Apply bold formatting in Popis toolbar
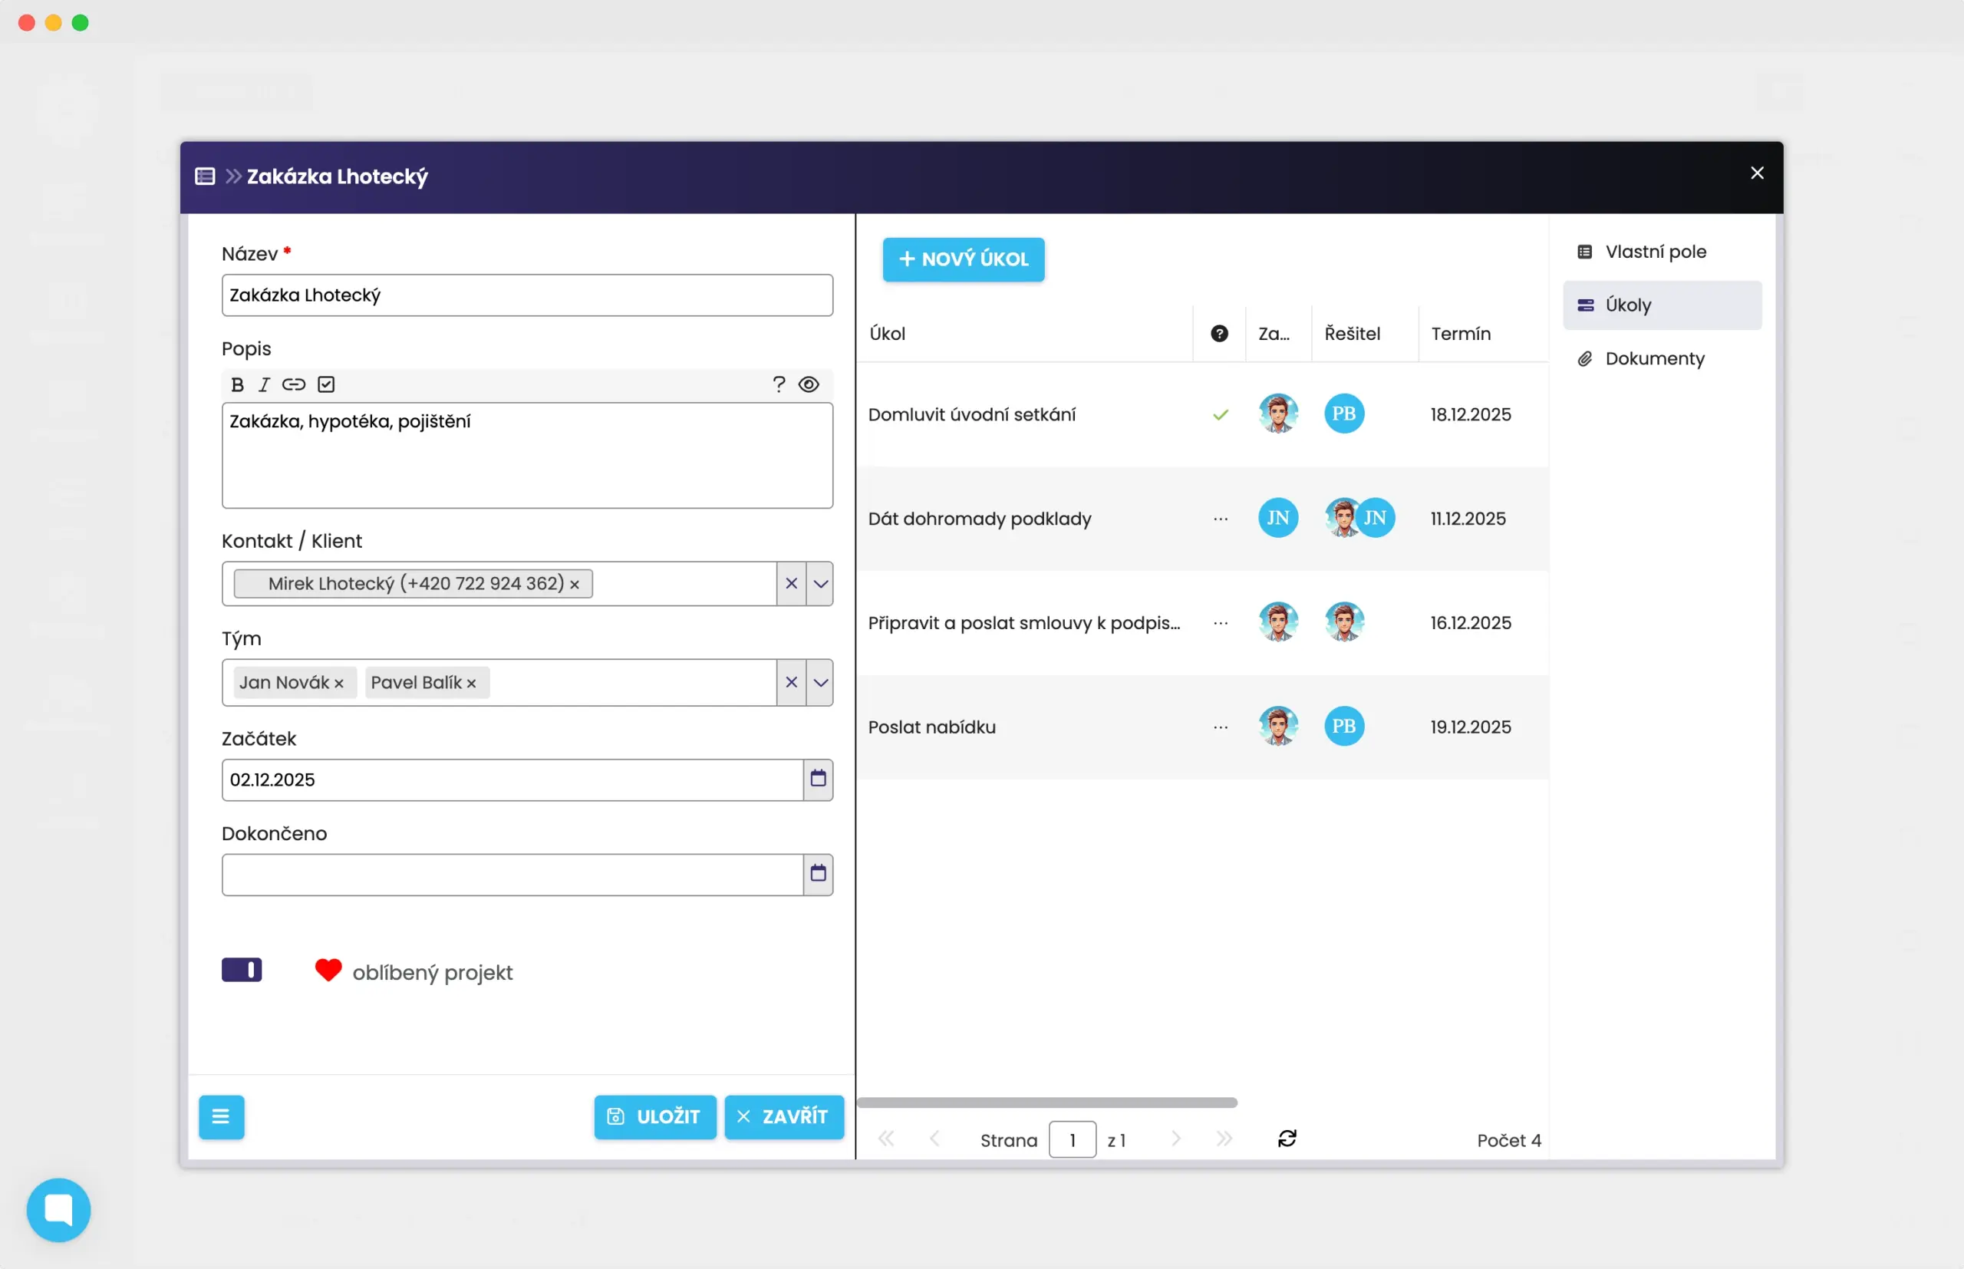Image resolution: width=1964 pixels, height=1269 pixels. tap(237, 385)
